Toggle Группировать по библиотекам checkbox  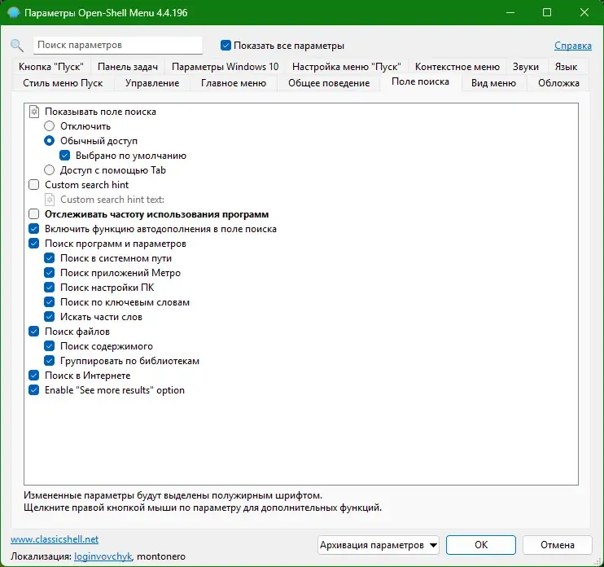pyautogui.click(x=50, y=360)
